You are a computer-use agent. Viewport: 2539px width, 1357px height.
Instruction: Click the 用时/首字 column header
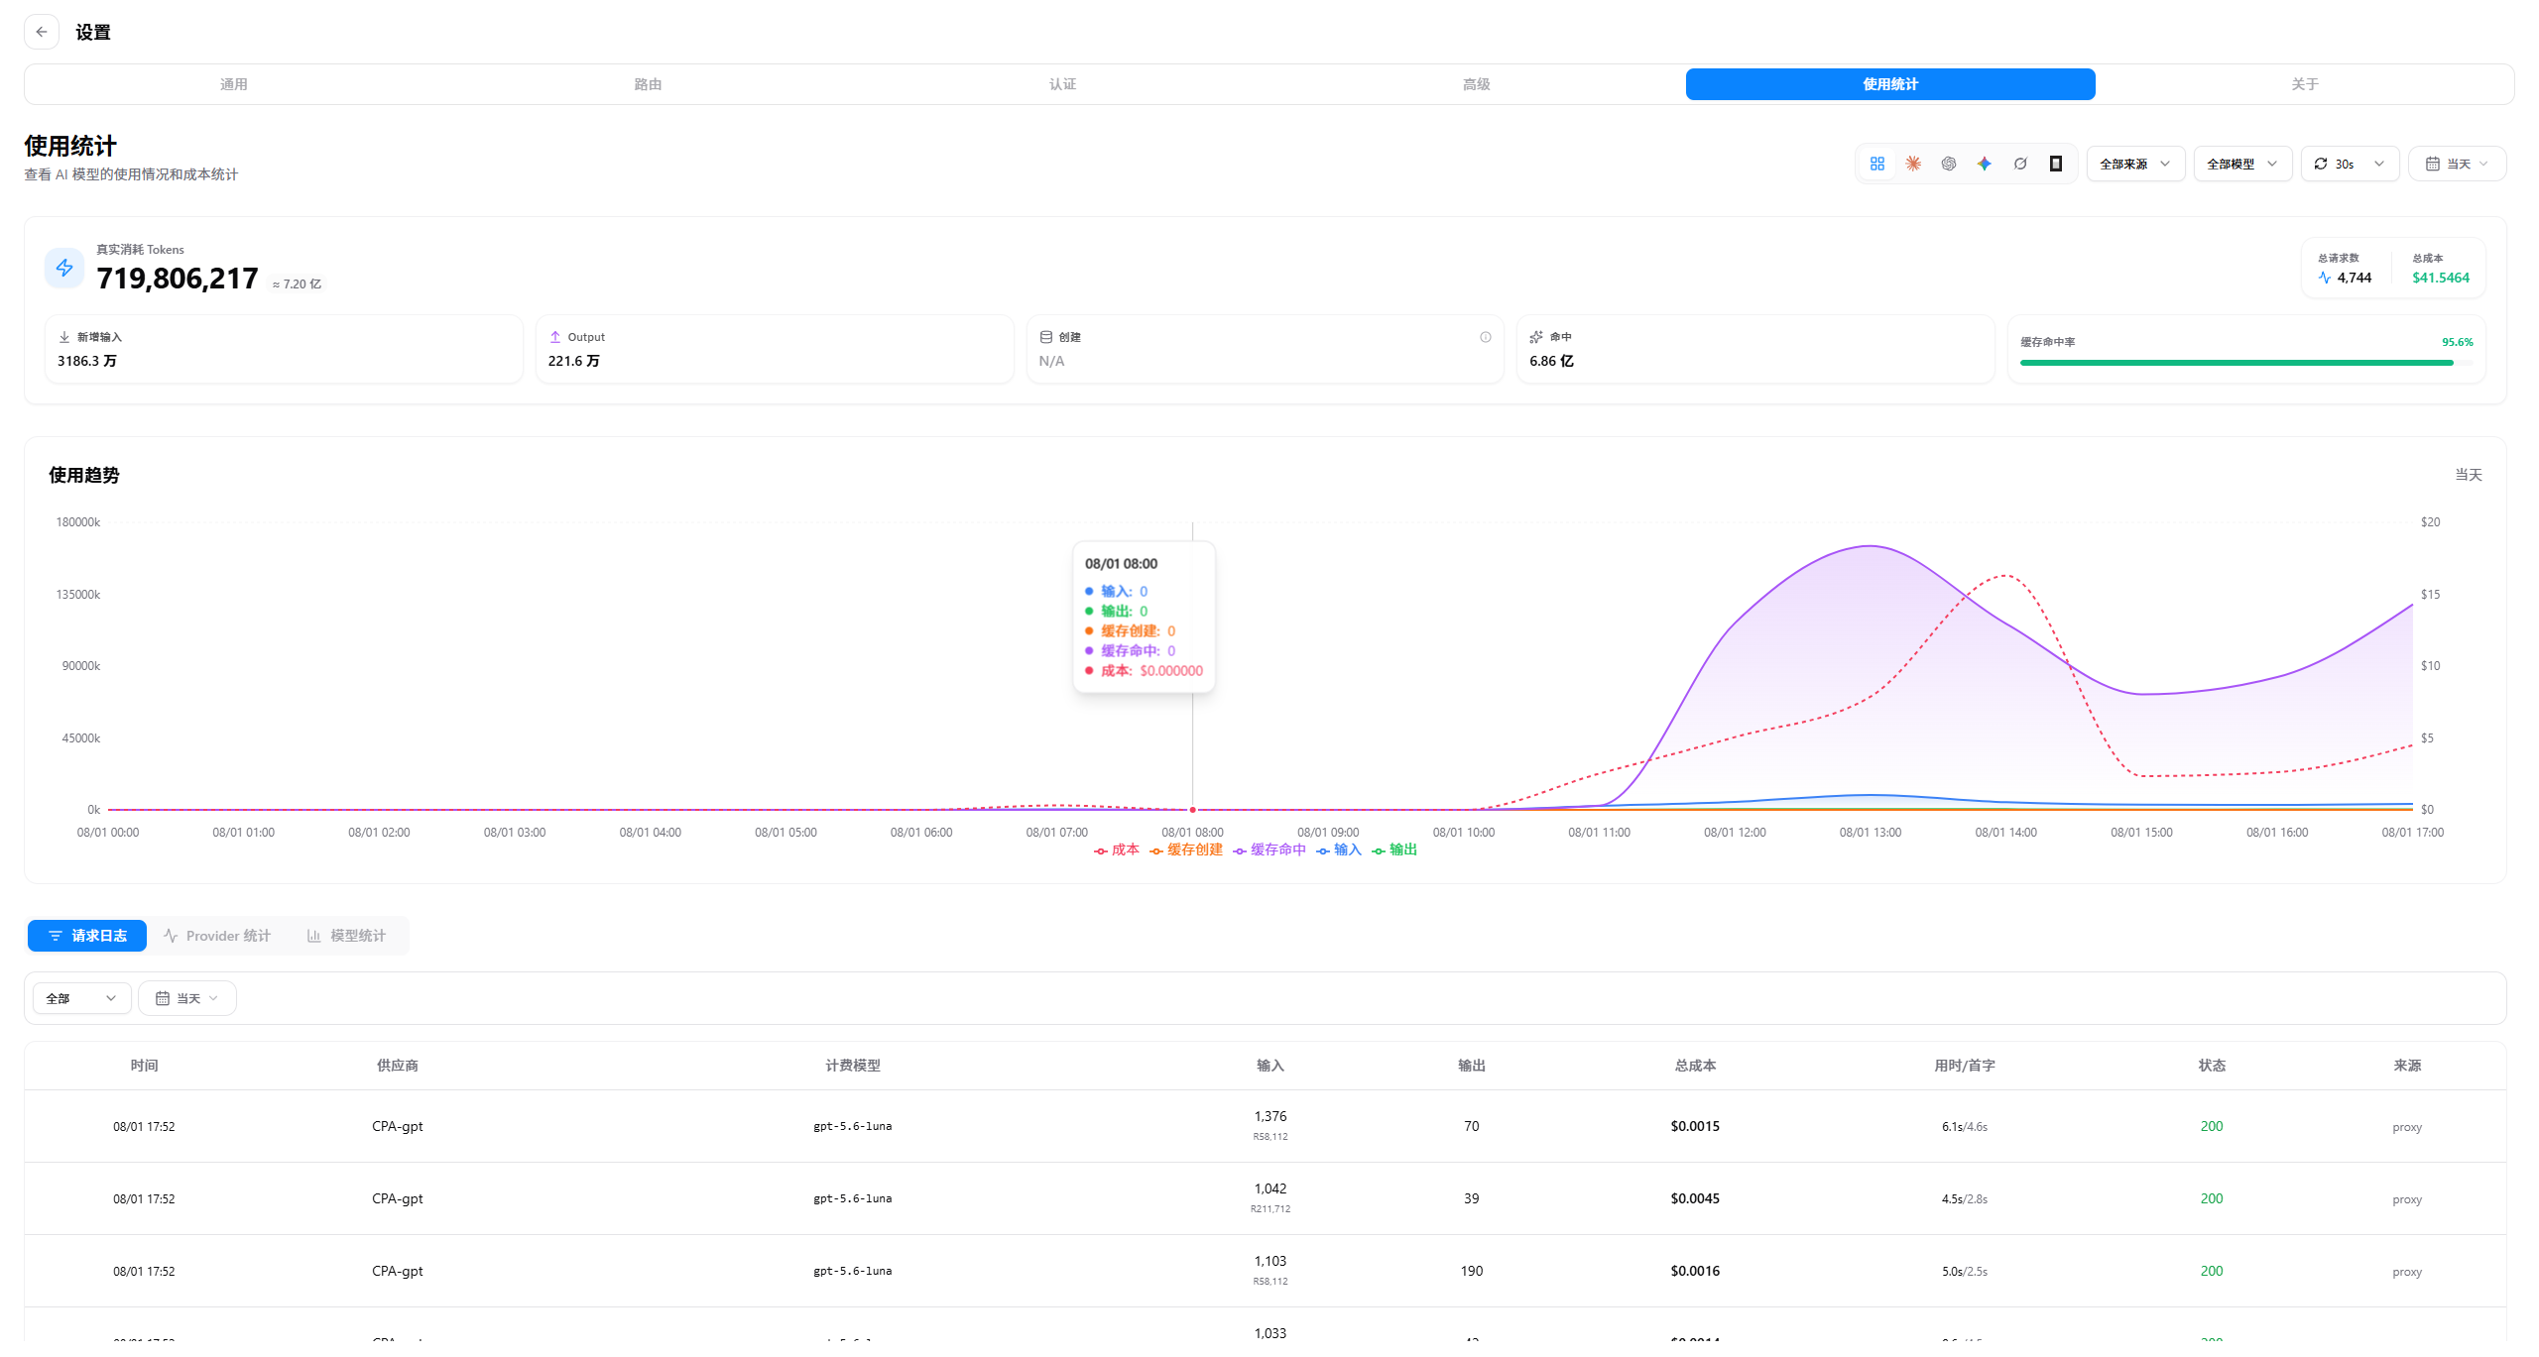pyautogui.click(x=1964, y=1066)
